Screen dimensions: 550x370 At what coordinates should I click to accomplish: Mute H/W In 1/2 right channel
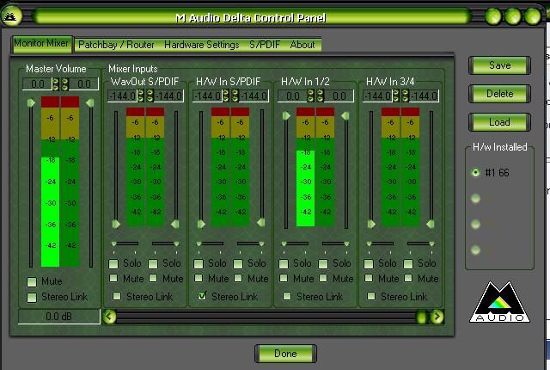(x=323, y=279)
